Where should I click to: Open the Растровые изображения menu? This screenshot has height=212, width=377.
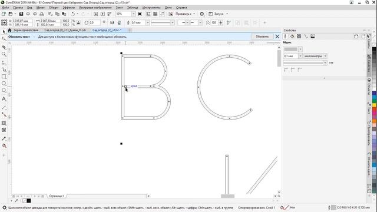pos(95,8)
